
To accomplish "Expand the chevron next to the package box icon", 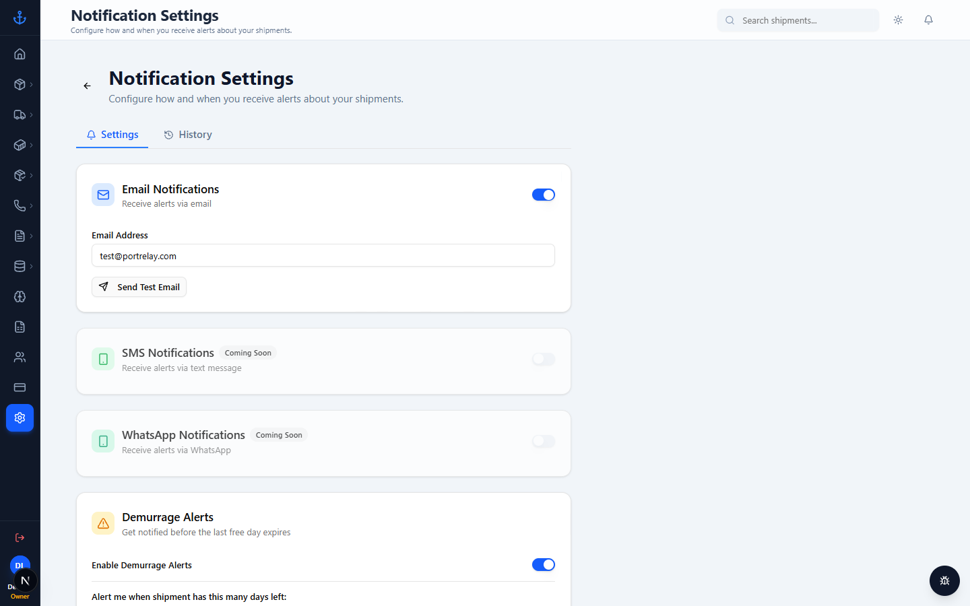I will pos(31,84).
